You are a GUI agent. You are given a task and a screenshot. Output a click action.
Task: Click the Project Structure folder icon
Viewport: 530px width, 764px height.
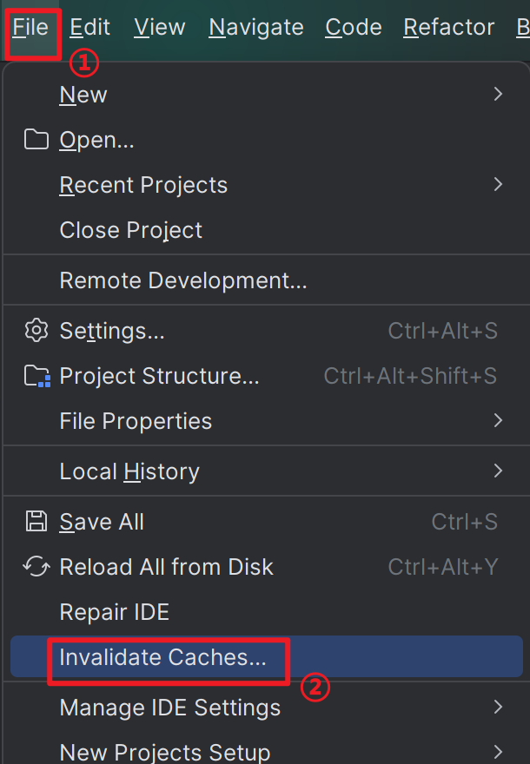tap(37, 376)
